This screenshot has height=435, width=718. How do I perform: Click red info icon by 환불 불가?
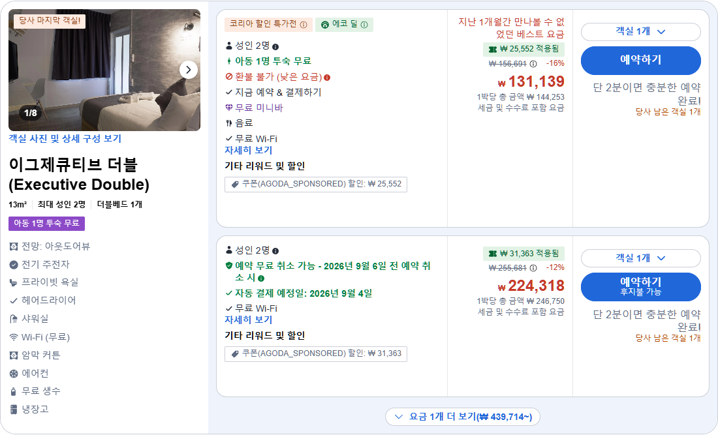327,78
